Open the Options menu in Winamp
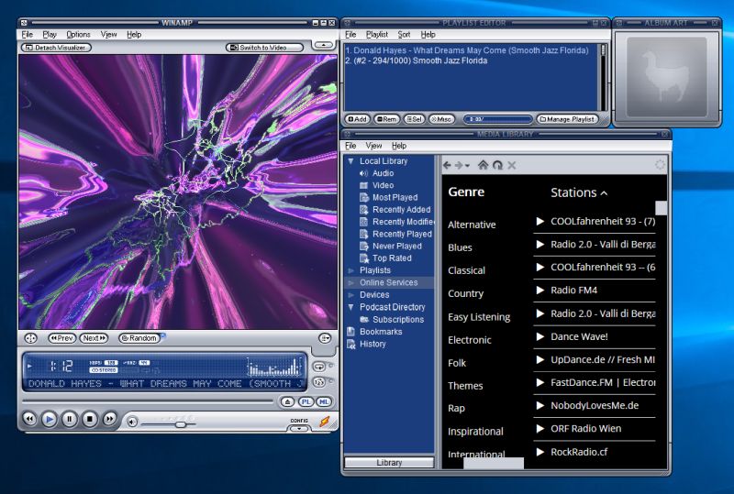734x494 pixels. click(x=78, y=35)
